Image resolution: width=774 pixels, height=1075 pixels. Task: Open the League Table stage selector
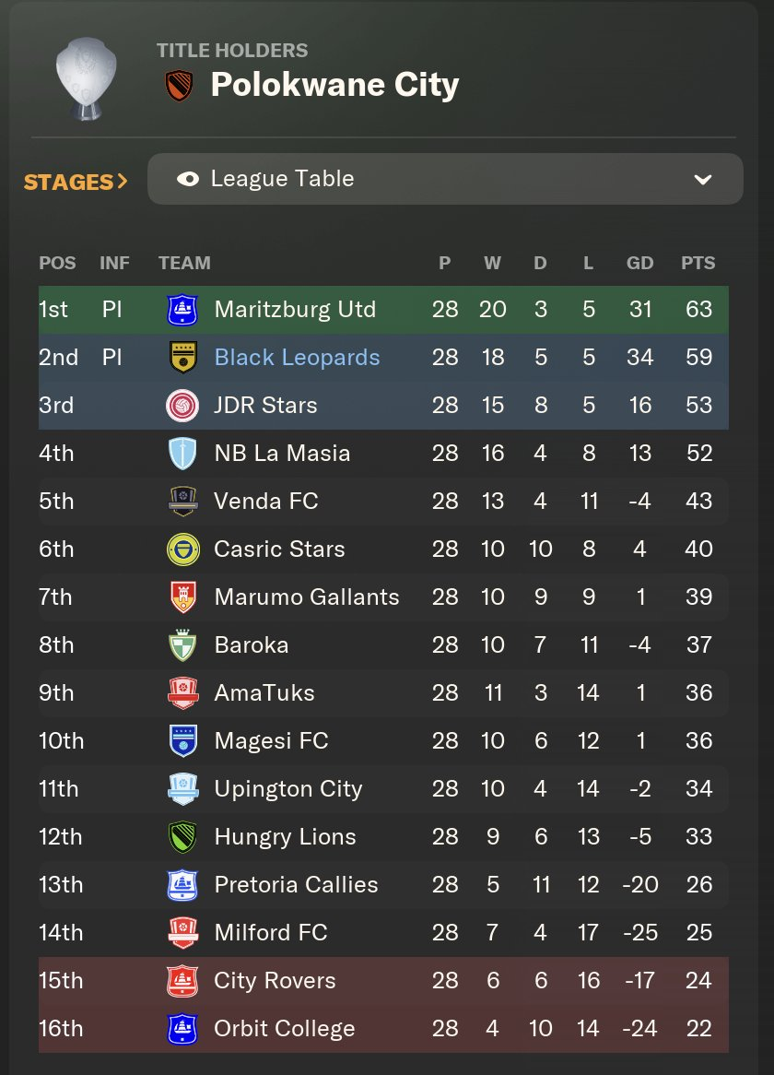coord(445,179)
